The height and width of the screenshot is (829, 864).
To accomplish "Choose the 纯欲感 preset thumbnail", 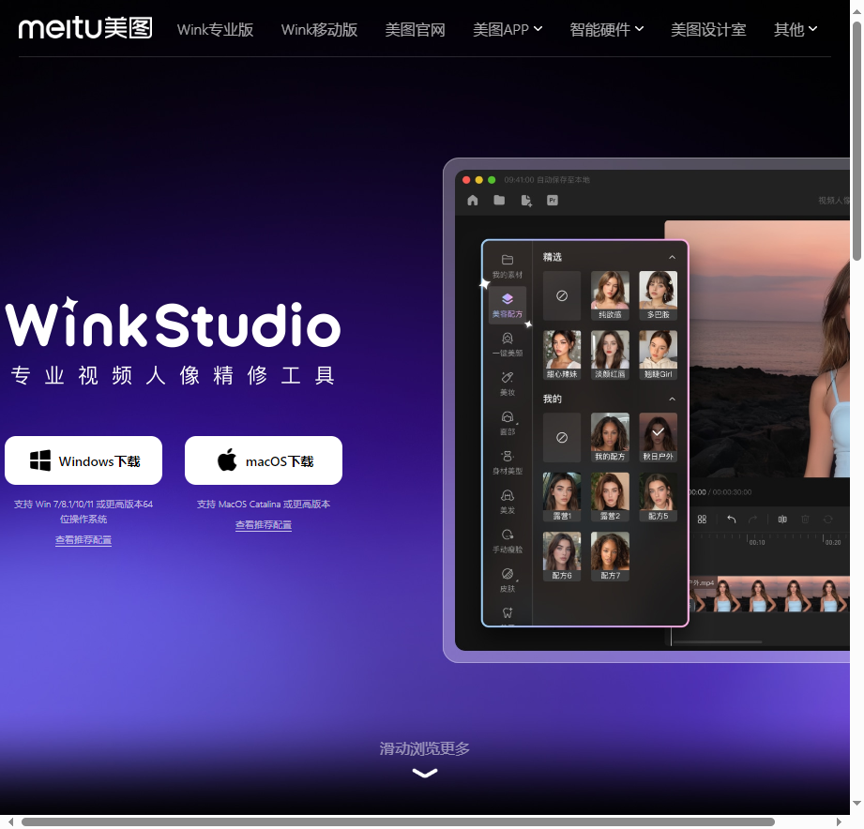I will click(610, 295).
